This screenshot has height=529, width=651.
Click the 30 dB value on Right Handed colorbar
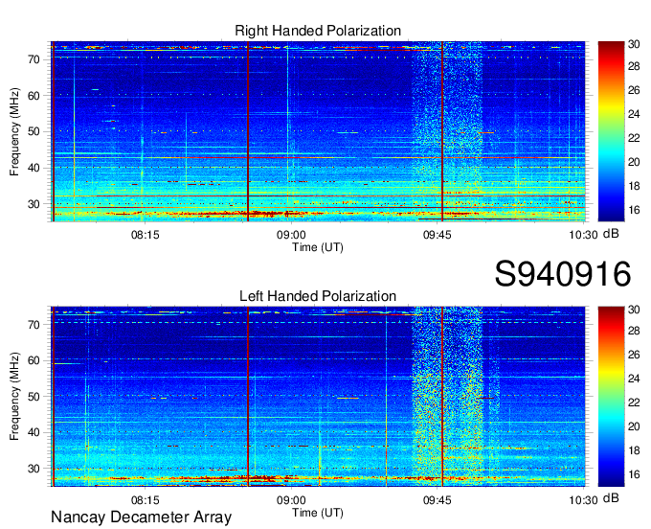(x=634, y=44)
